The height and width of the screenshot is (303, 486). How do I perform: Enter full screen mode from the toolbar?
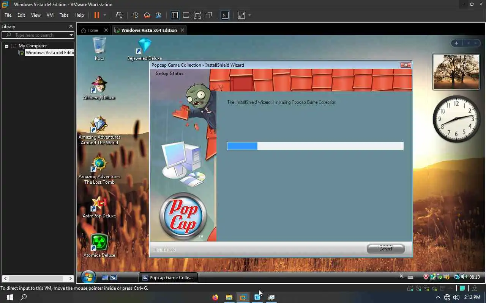pyautogui.click(x=197, y=15)
